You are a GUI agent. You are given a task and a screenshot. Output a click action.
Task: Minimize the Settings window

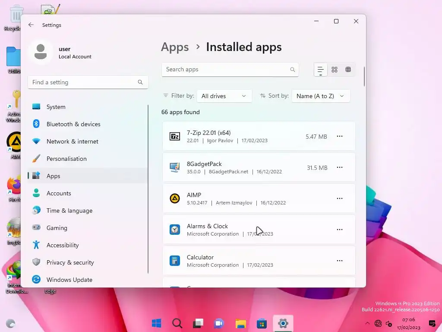coord(316,21)
